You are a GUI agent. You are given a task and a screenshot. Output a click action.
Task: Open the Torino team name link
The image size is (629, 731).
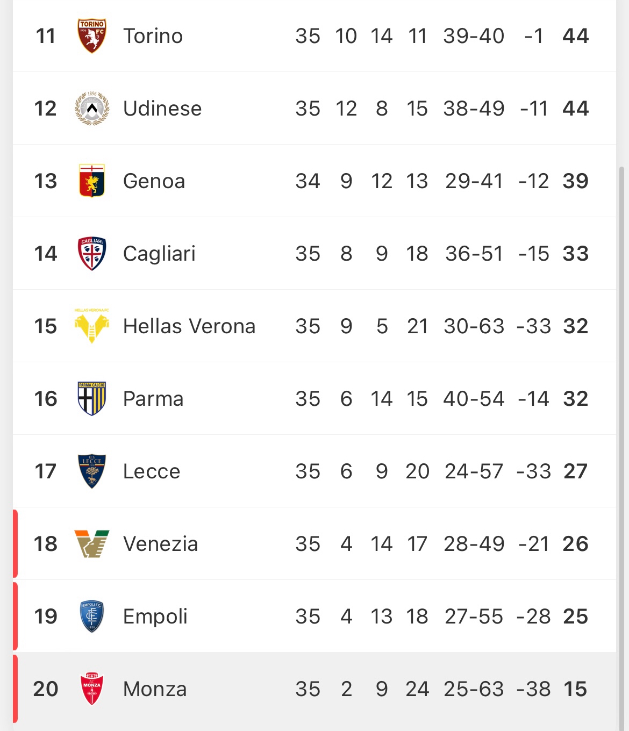point(153,36)
